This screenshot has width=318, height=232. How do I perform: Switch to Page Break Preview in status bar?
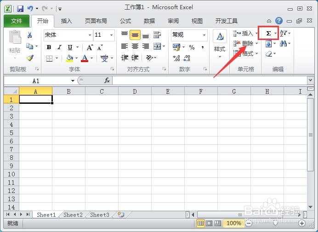pos(218,223)
